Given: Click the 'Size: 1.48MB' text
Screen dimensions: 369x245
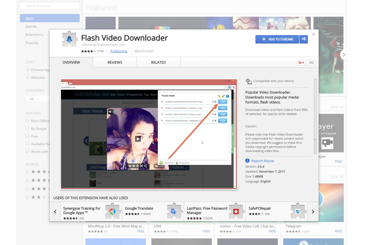Looking at the screenshot, I should [x=254, y=176].
